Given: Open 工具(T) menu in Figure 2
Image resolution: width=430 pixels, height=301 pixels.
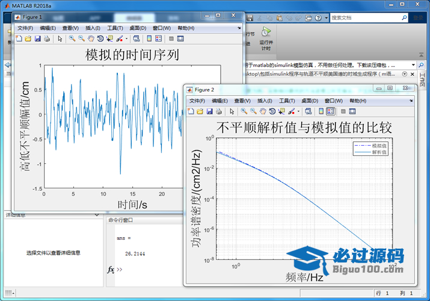Looking at the screenshot, I should click(x=287, y=101).
